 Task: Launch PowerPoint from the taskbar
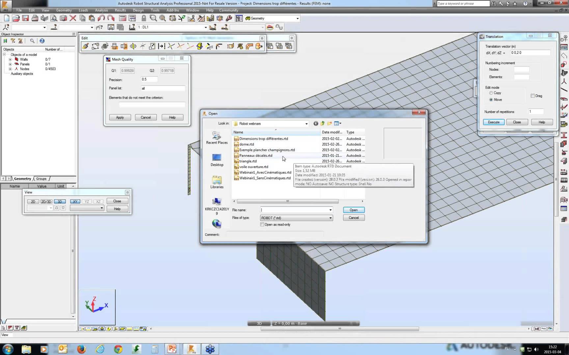pyautogui.click(x=171, y=349)
